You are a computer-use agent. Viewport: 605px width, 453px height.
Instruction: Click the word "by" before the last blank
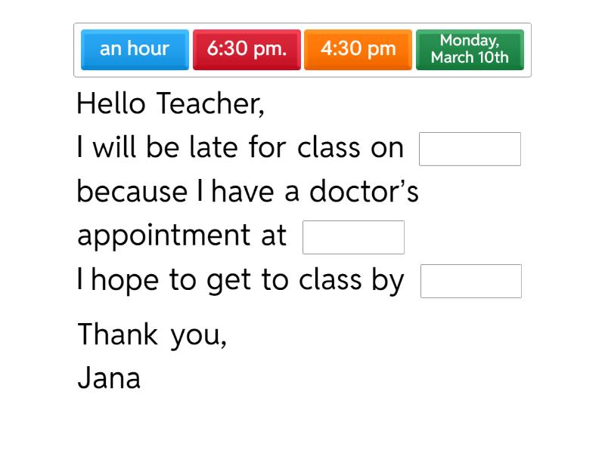(x=387, y=281)
